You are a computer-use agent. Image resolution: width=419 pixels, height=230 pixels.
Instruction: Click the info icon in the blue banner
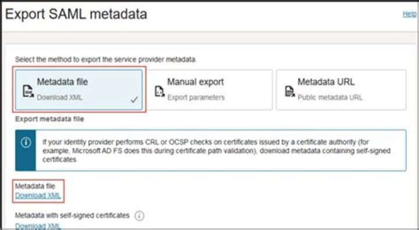(26, 142)
